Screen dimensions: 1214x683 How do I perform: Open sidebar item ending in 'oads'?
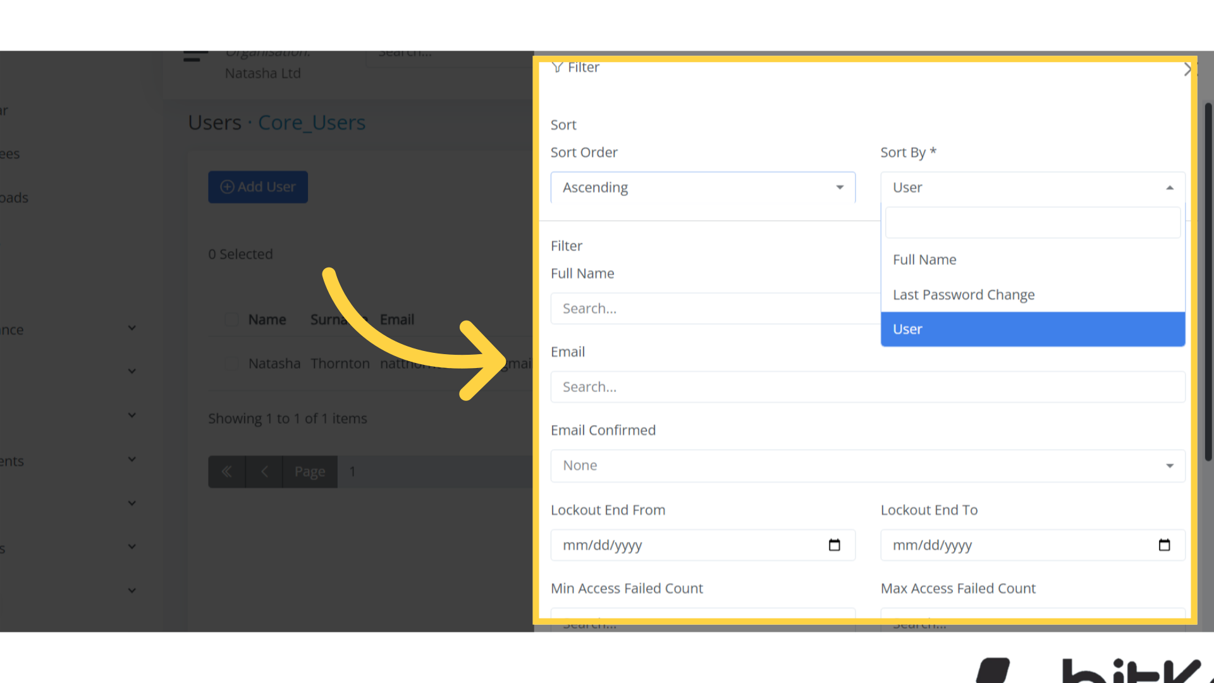click(x=14, y=198)
